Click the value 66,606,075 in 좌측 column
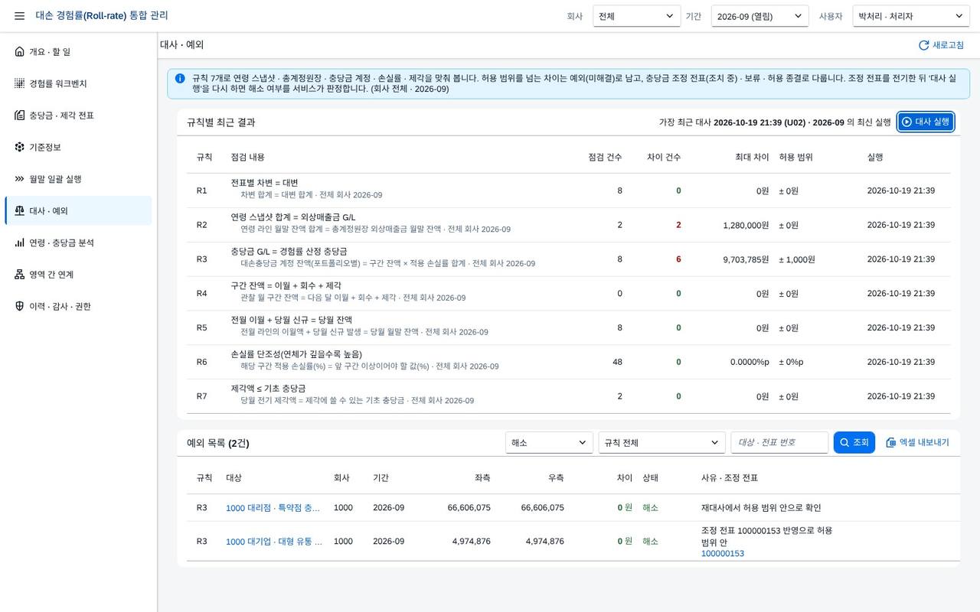Viewport: 980px width, 612px height. (x=469, y=507)
